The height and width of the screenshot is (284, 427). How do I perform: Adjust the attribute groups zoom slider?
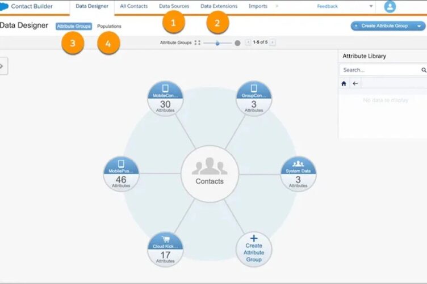point(217,43)
